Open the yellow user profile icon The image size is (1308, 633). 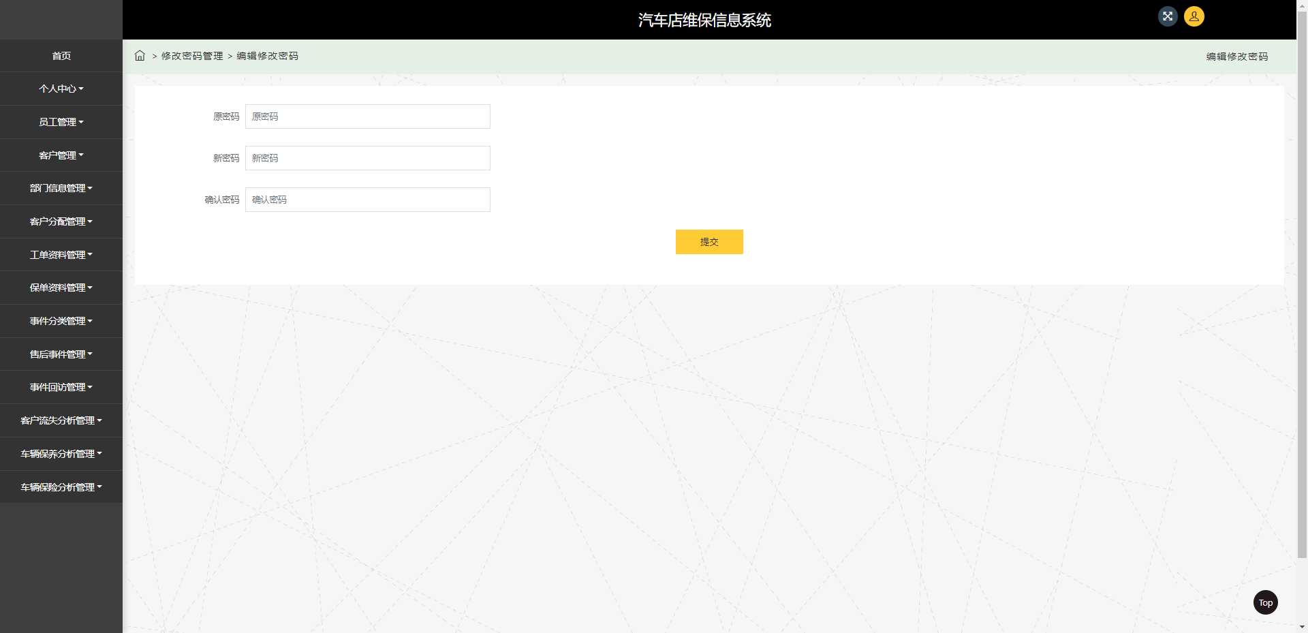(x=1194, y=16)
